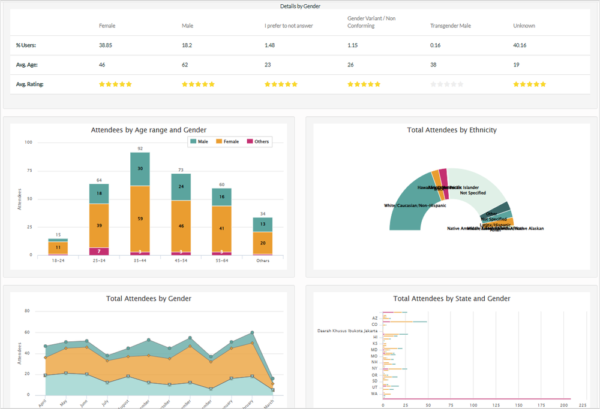Click the pink Others segment labeled 7
The width and height of the screenshot is (600, 409).
[99, 252]
